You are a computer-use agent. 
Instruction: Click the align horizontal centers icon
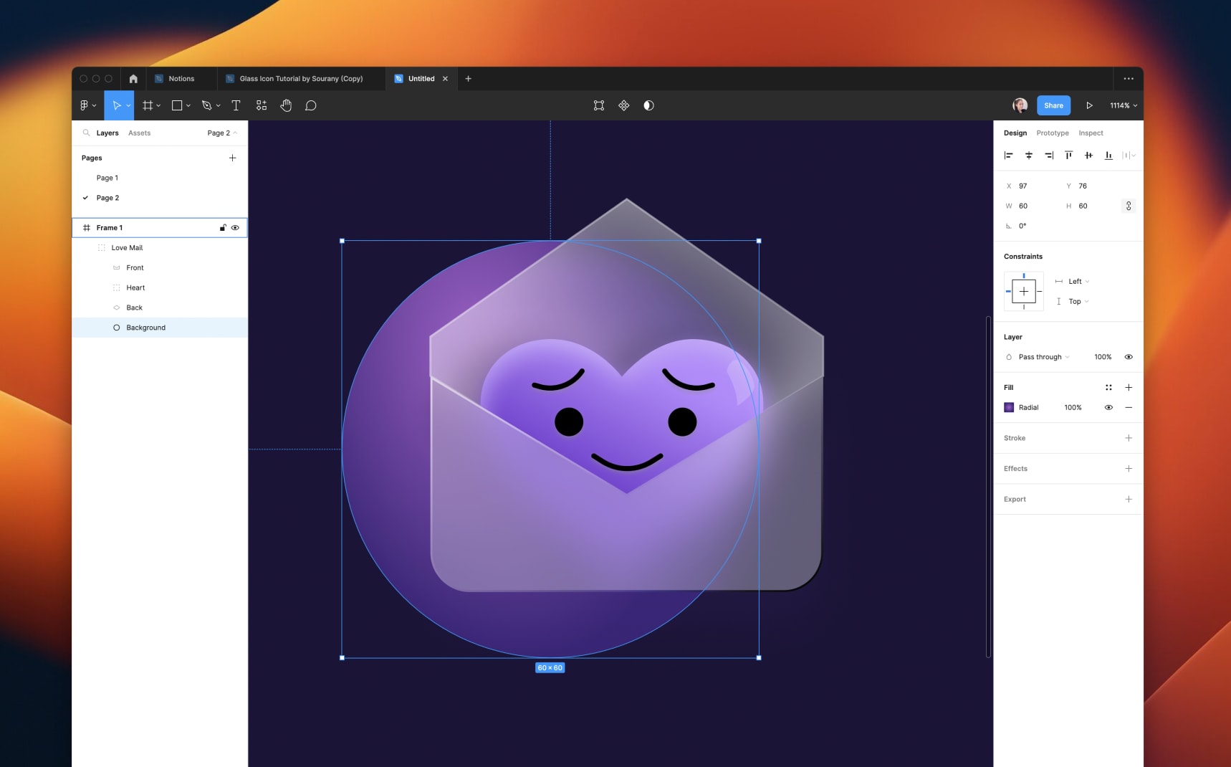[1029, 156]
